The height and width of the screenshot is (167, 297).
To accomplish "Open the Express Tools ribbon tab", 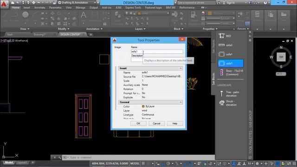I will coord(133,7).
